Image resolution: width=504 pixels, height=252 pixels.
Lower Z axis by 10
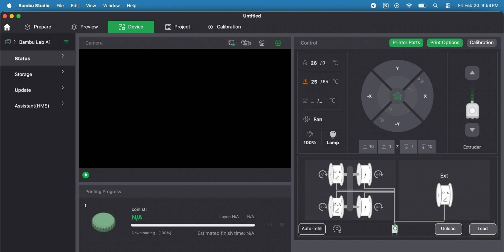pos(427,147)
